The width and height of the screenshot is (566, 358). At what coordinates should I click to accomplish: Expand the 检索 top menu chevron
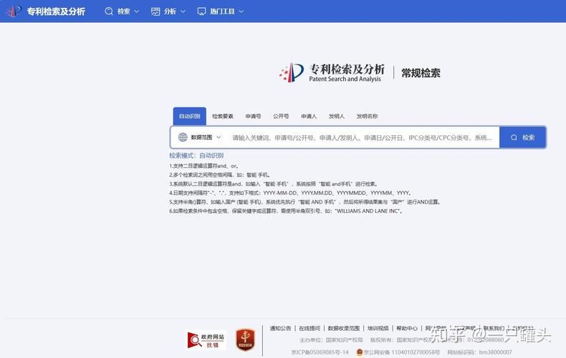coord(137,11)
